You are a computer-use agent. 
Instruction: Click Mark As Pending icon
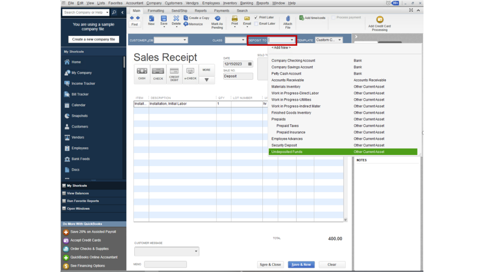217,18
